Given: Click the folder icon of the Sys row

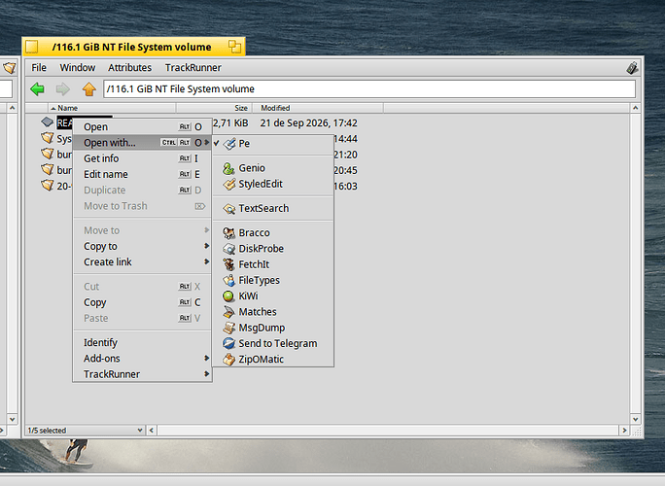Looking at the screenshot, I should point(48,138).
